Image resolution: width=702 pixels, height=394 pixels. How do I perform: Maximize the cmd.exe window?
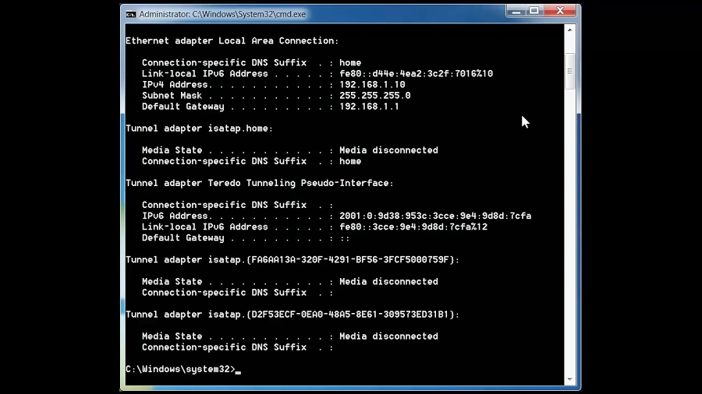tap(534, 11)
